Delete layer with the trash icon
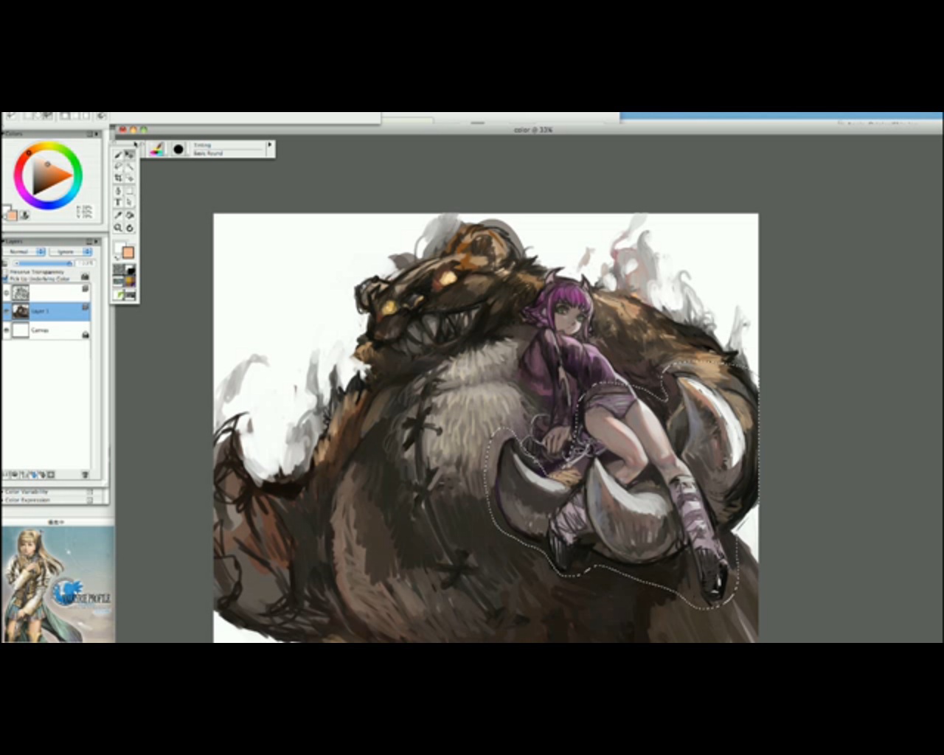The height and width of the screenshot is (755, 944). pyautogui.click(x=85, y=474)
